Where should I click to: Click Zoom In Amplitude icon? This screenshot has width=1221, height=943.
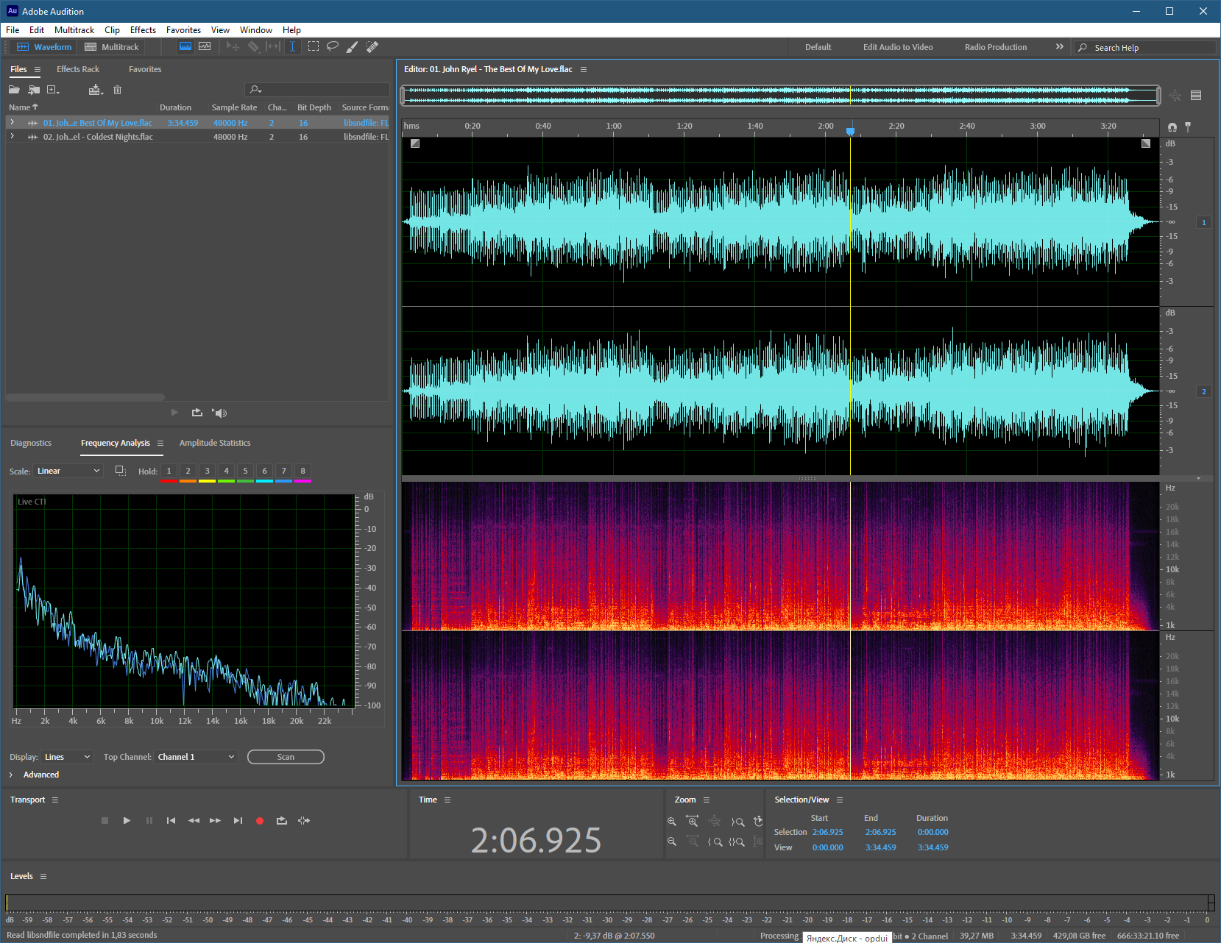pyautogui.click(x=671, y=822)
